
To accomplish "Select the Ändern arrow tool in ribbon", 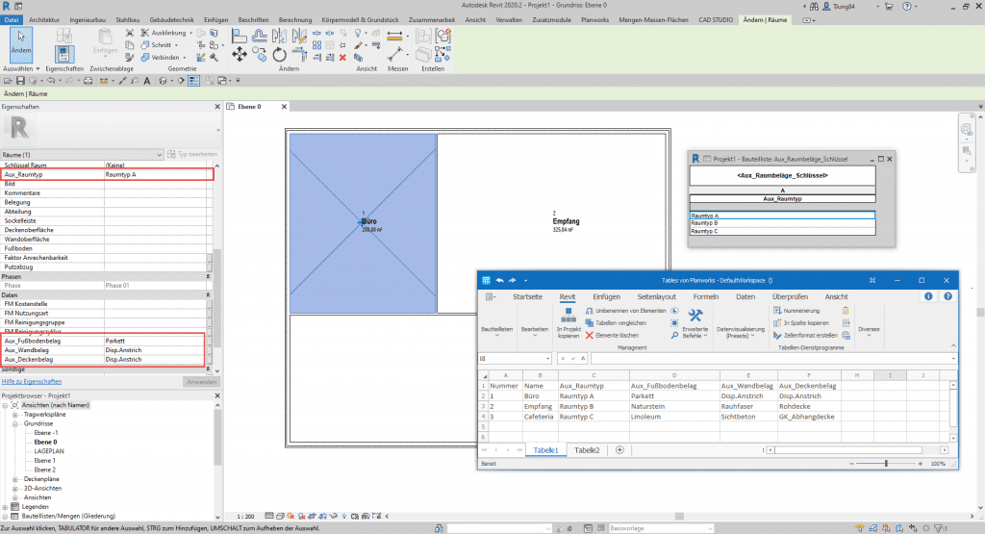I will pyautogui.click(x=20, y=43).
